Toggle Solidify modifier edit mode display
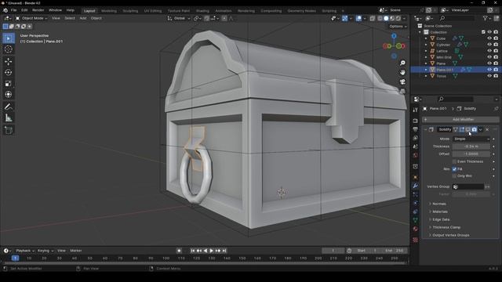The width and height of the screenshot is (502, 282). point(462,129)
